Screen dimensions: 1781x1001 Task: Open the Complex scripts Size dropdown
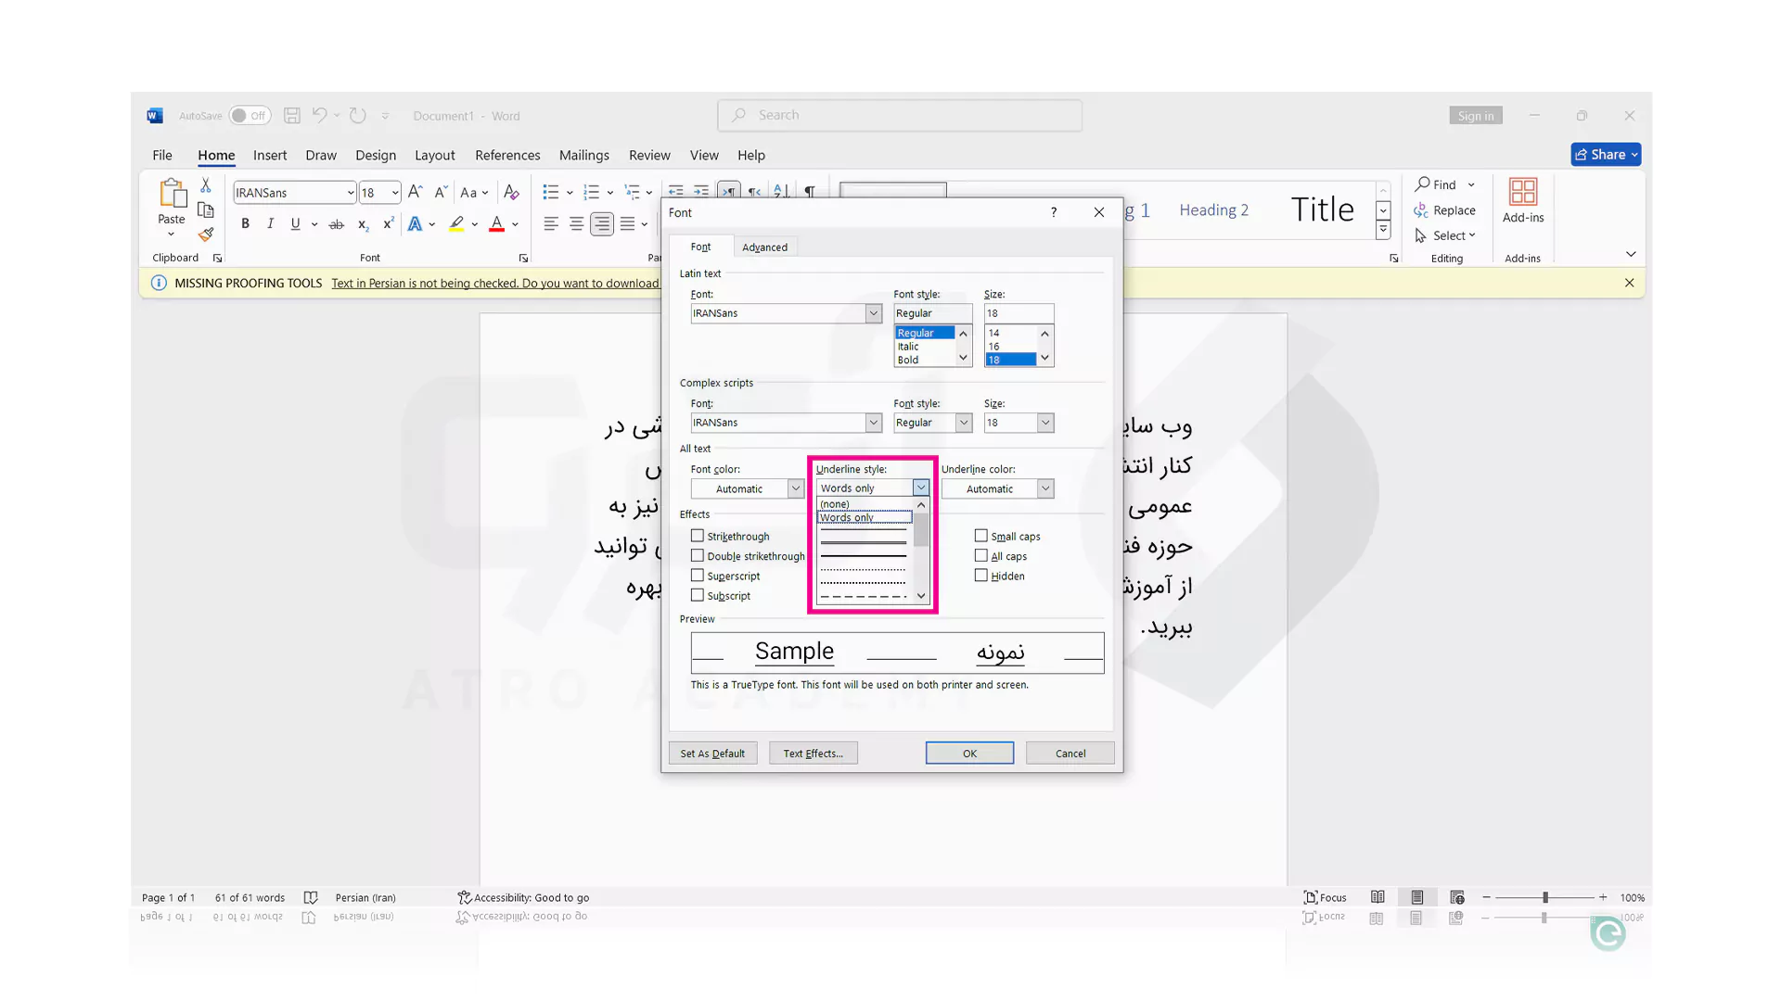1045,423
